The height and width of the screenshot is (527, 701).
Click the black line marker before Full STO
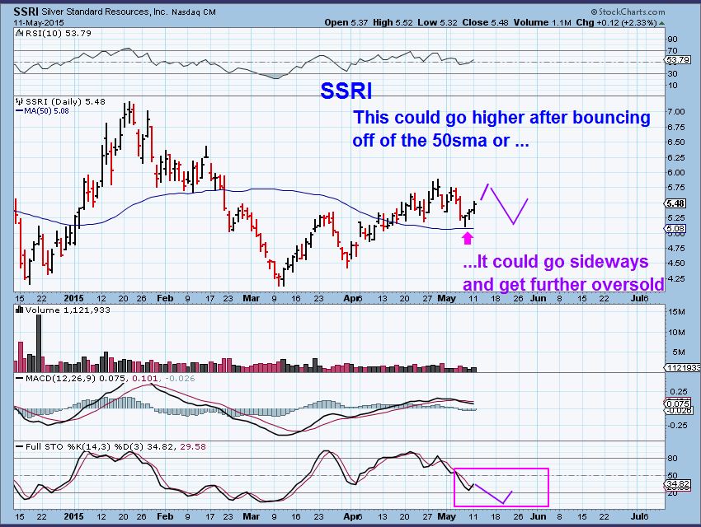[19, 446]
